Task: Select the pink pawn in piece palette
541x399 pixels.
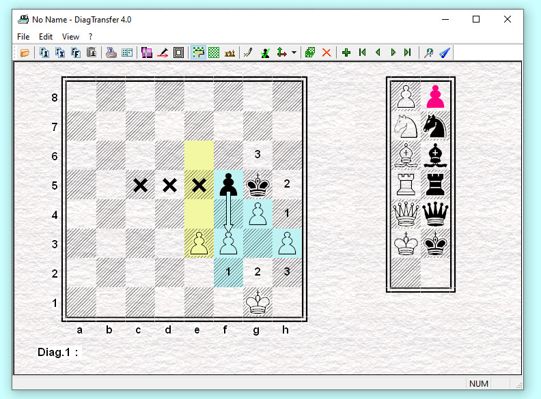Action: click(435, 97)
